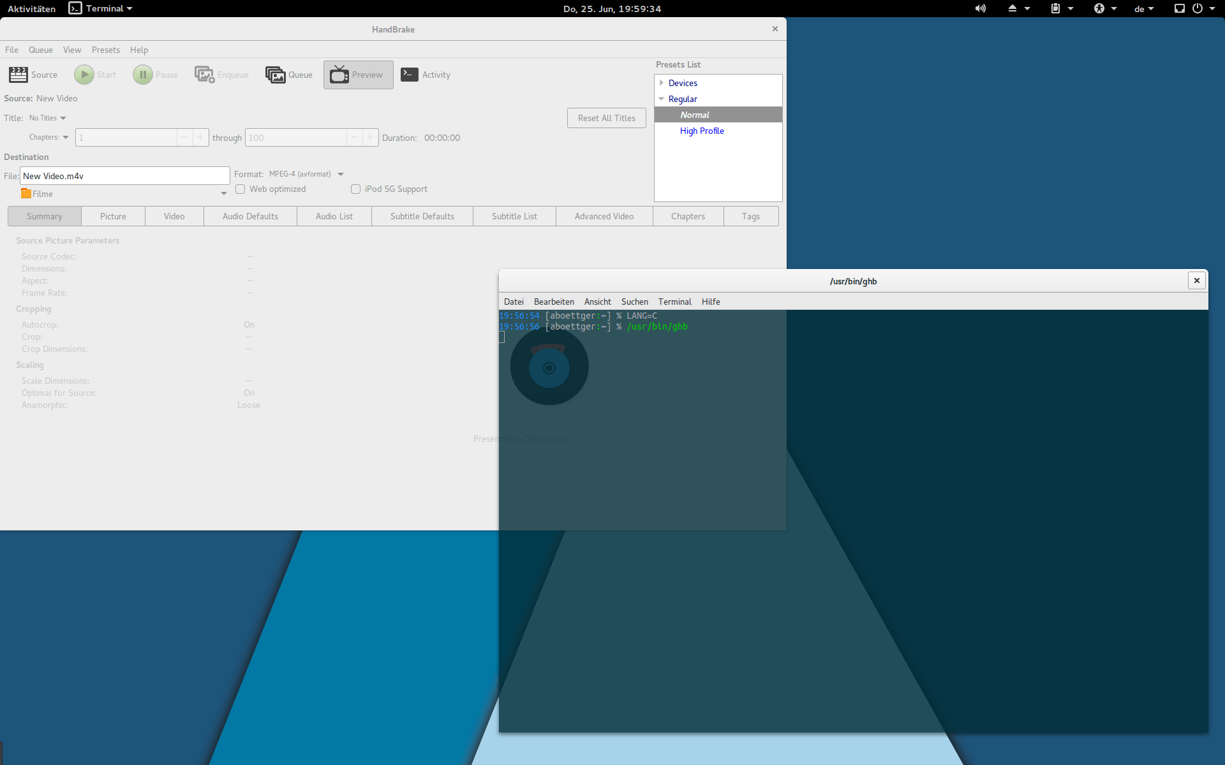Image resolution: width=1225 pixels, height=765 pixels.
Task: Open the Activity terminal icon
Action: (x=410, y=75)
